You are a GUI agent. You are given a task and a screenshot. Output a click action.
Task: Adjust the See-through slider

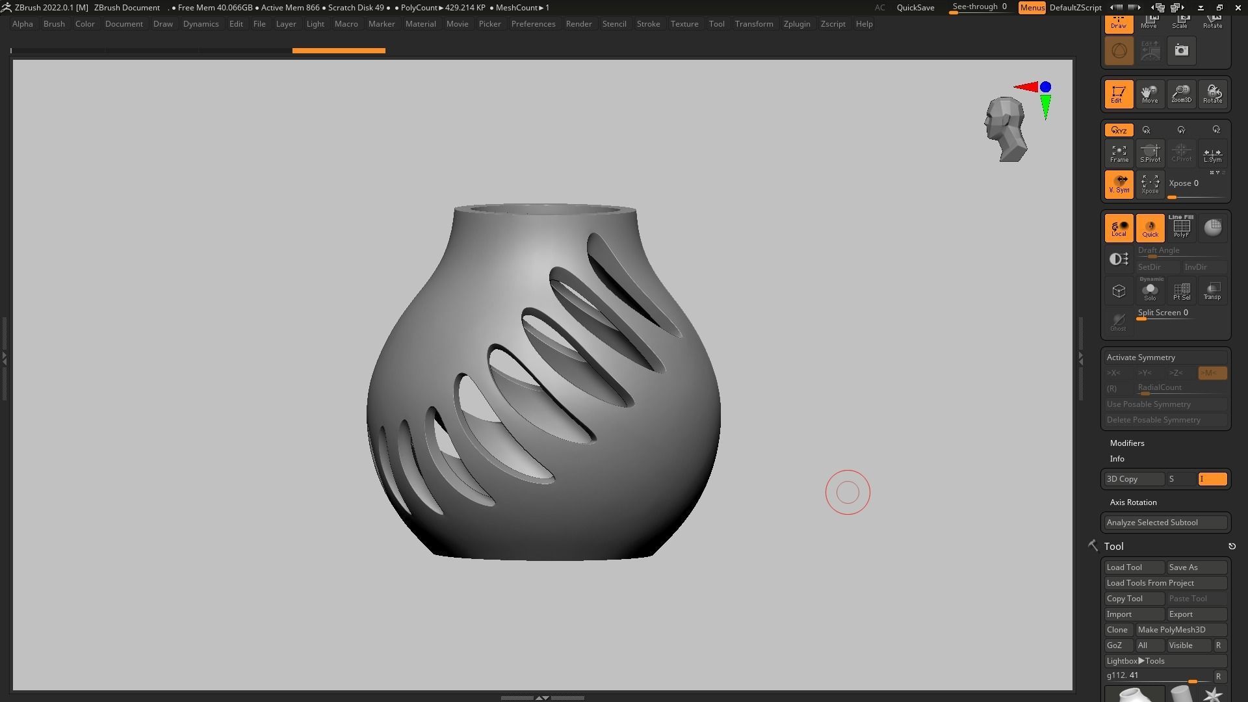(x=980, y=8)
